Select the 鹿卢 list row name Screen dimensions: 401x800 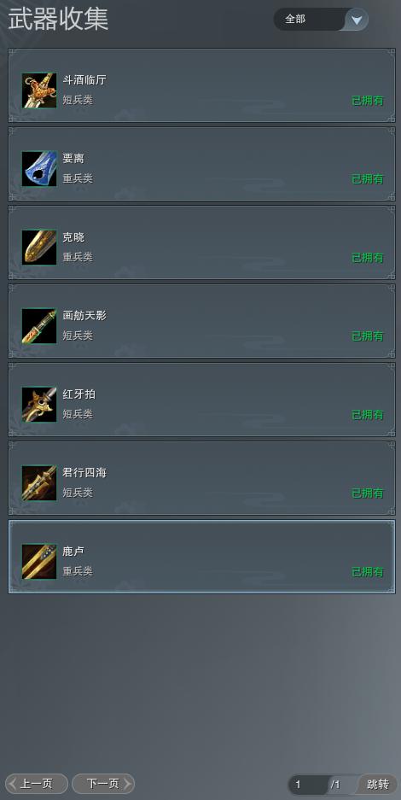click(73, 552)
